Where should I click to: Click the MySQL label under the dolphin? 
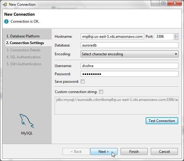27,133
